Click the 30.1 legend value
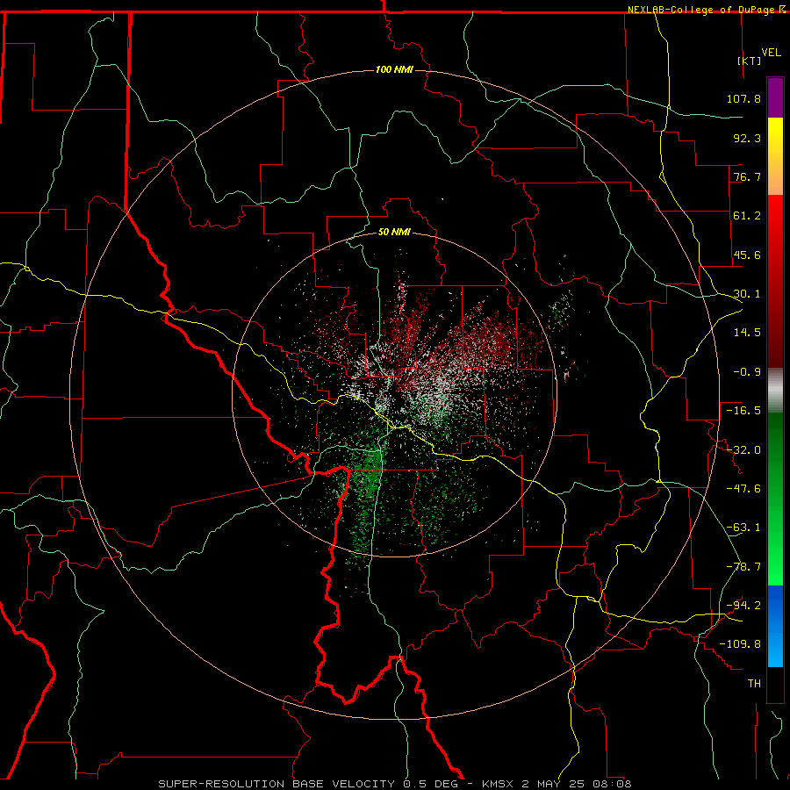790x790 pixels. tap(747, 294)
